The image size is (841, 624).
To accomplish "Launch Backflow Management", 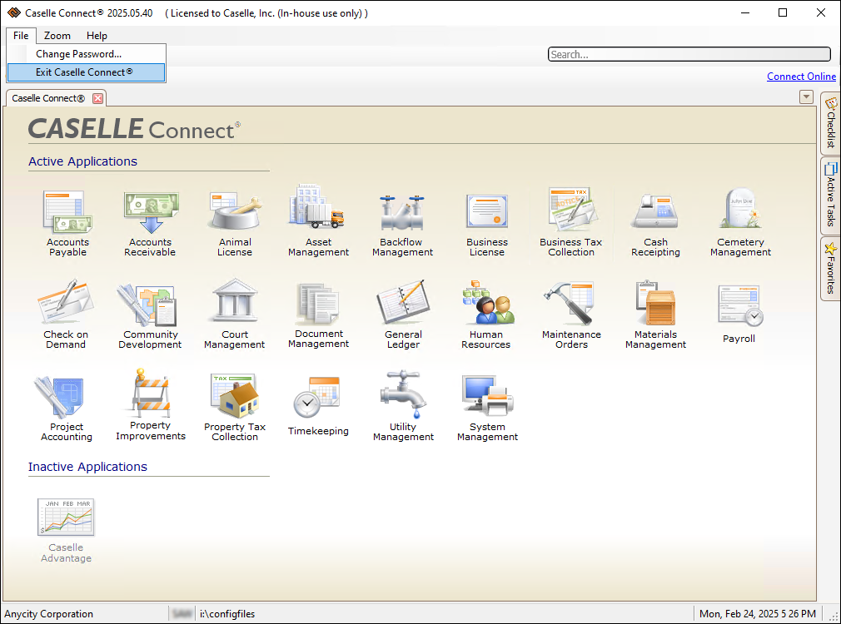I will click(402, 225).
